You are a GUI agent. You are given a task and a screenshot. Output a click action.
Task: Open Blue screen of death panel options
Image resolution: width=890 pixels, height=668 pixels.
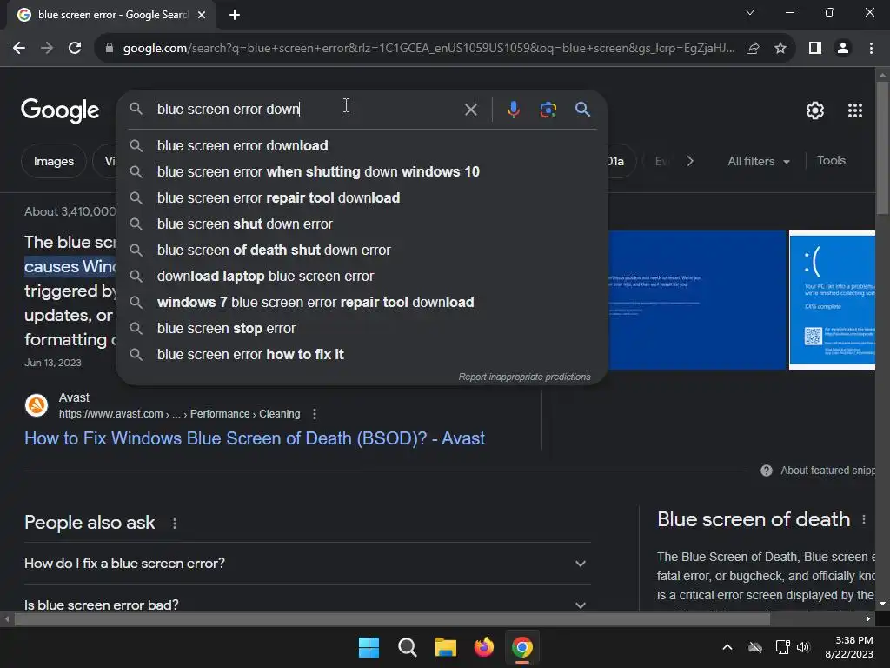(863, 520)
